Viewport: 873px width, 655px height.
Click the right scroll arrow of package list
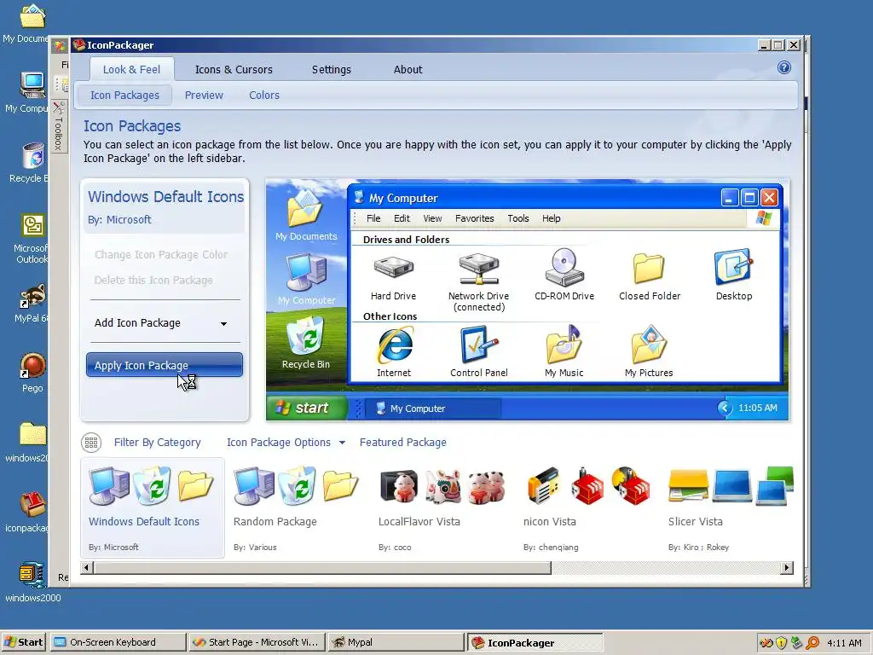tap(787, 568)
